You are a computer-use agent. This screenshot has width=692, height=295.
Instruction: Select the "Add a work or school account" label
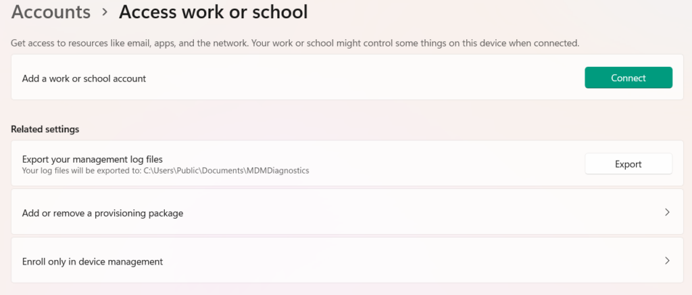84,78
